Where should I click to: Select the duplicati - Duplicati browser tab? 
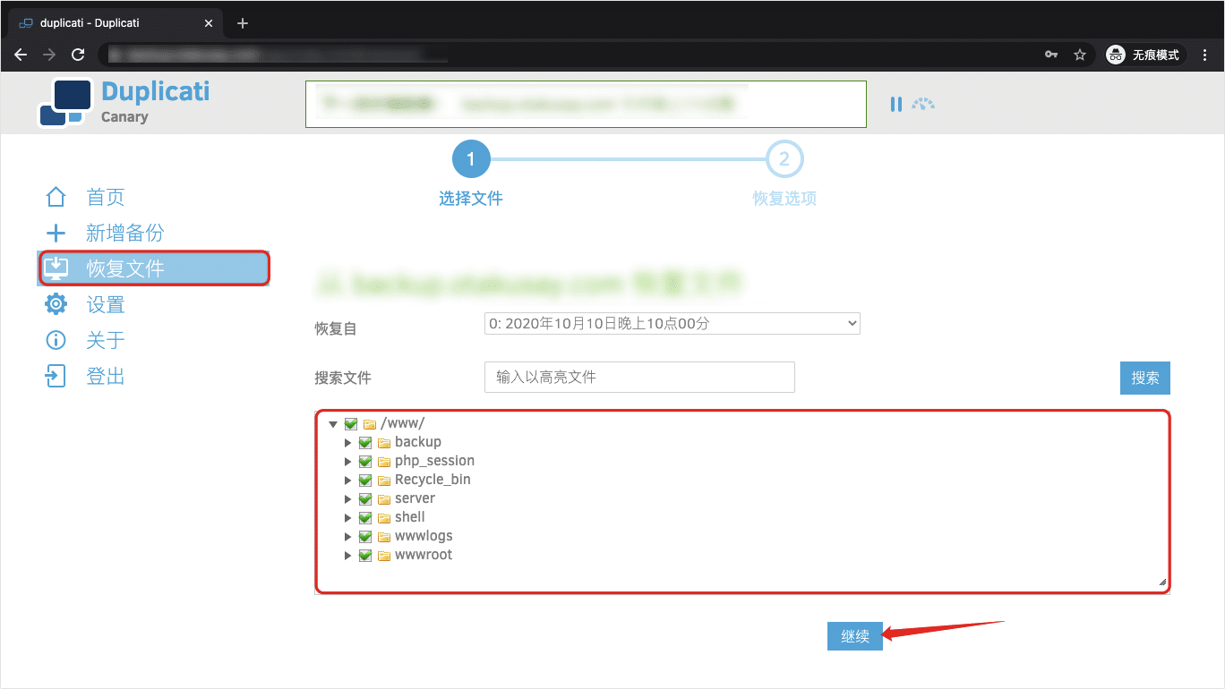115,23
